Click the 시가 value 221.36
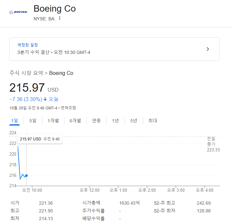This screenshot has height=224, width=232. tap(46, 203)
